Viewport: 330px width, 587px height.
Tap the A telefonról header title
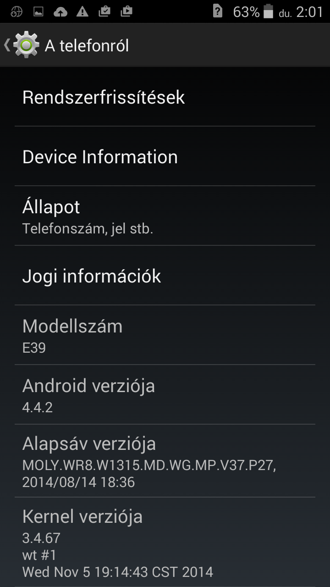87,45
